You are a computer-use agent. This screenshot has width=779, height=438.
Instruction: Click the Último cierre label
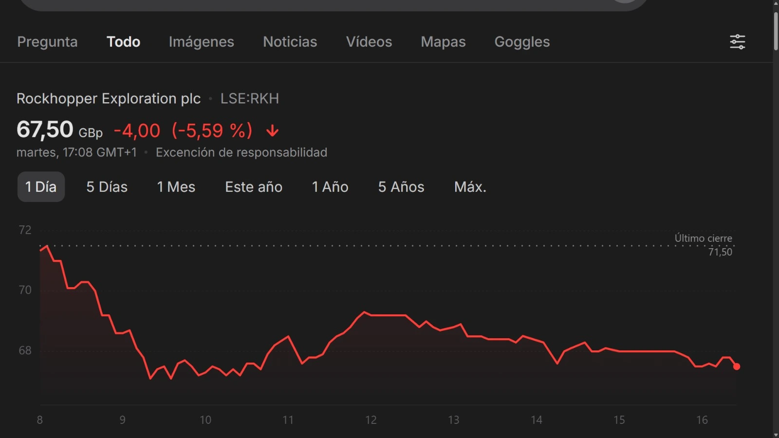(703, 238)
